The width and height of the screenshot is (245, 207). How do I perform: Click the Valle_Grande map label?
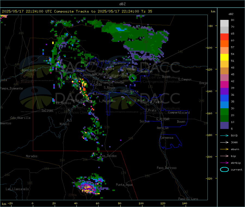coord(81,100)
